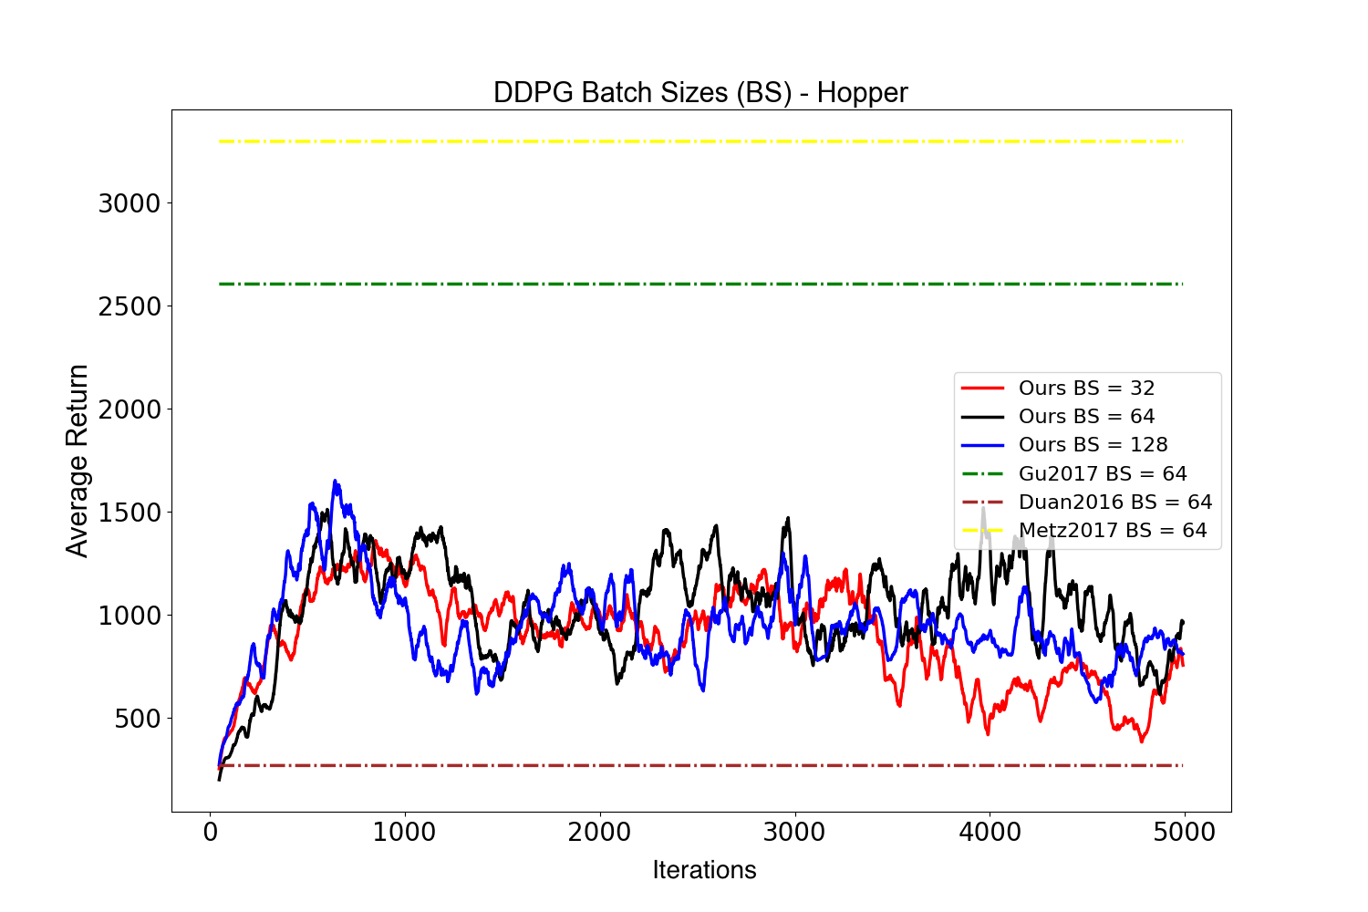Screen dimensions: 1368x912
Task: Click y-axis tick label 500
Action: click(x=137, y=719)
